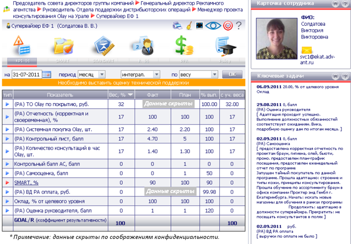The image size is (351, 244).
Task: Click the SMART folder icon
Action: point(63,46)
